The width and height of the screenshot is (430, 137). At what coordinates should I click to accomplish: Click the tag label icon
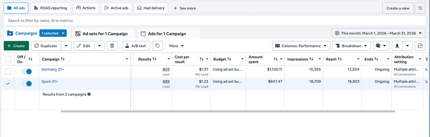pyautogui.click(x=158, y=46)
